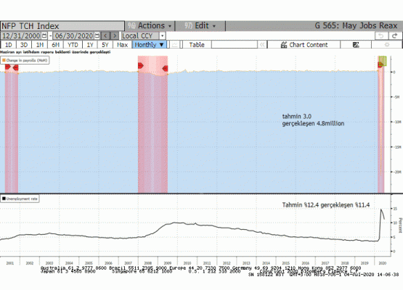The height and width of the screenshot is (290, 403).
Task: Click the undo arrow icon
Action: pos(381,36)
